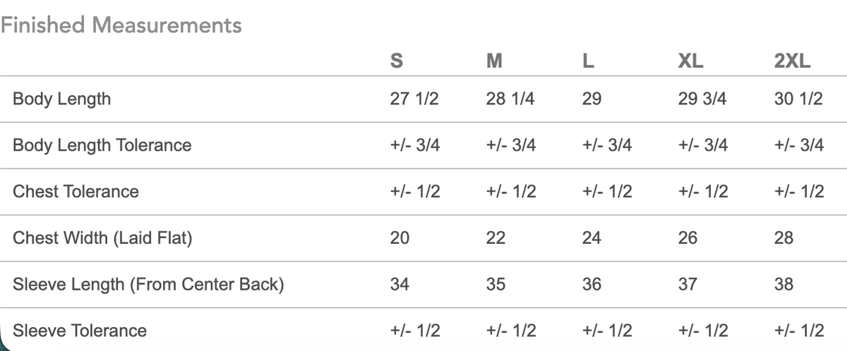Click sleeve length value 38
This screenshot has width=847, height=351.
(x=784, y=285)
